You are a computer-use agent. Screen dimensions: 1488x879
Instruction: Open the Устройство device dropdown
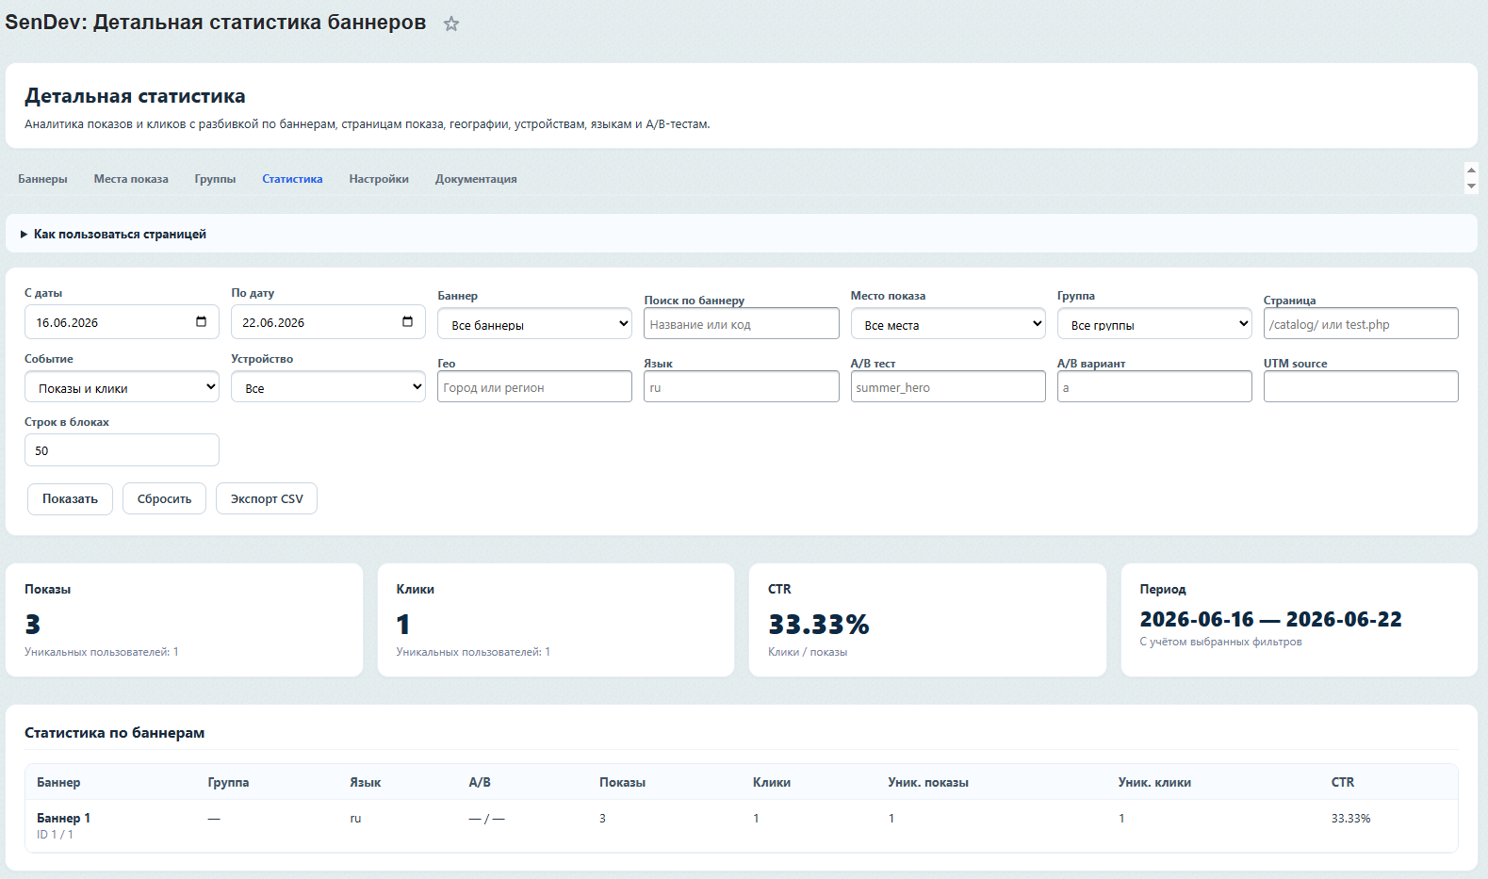328,387
